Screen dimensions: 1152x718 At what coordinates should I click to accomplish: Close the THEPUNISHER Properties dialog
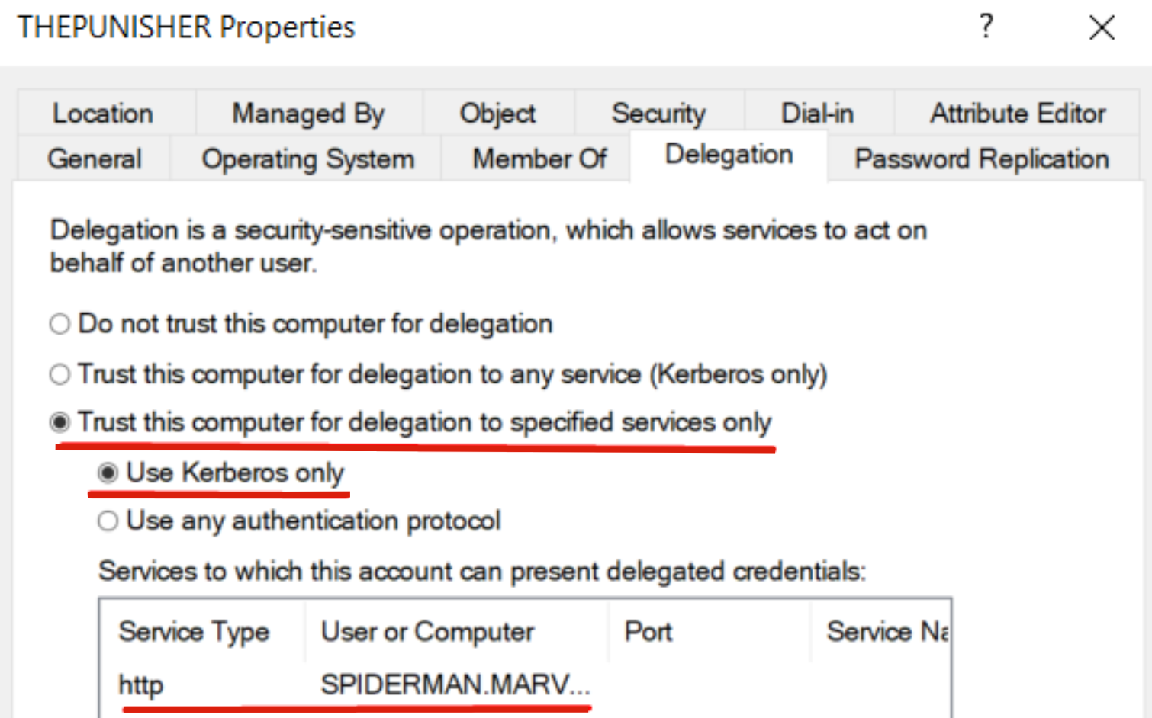1102,28
